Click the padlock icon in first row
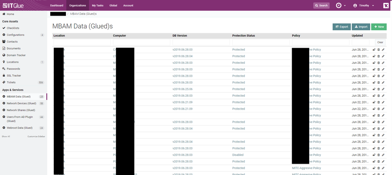Viewport: 392px width, 175px height. 374,50
